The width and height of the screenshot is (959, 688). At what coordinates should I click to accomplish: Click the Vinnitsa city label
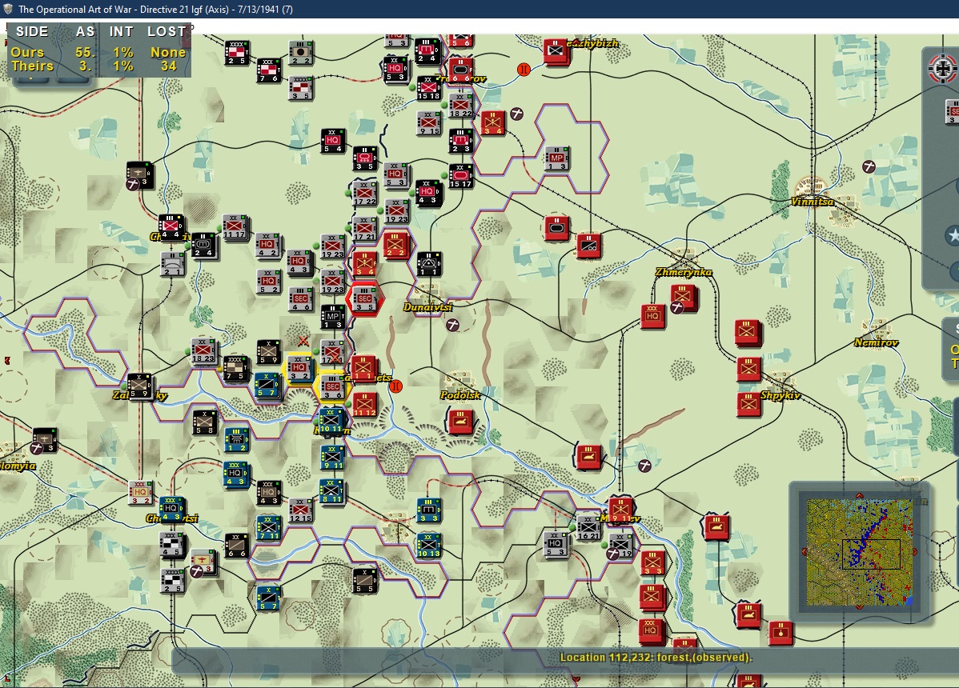coord(812,202)
